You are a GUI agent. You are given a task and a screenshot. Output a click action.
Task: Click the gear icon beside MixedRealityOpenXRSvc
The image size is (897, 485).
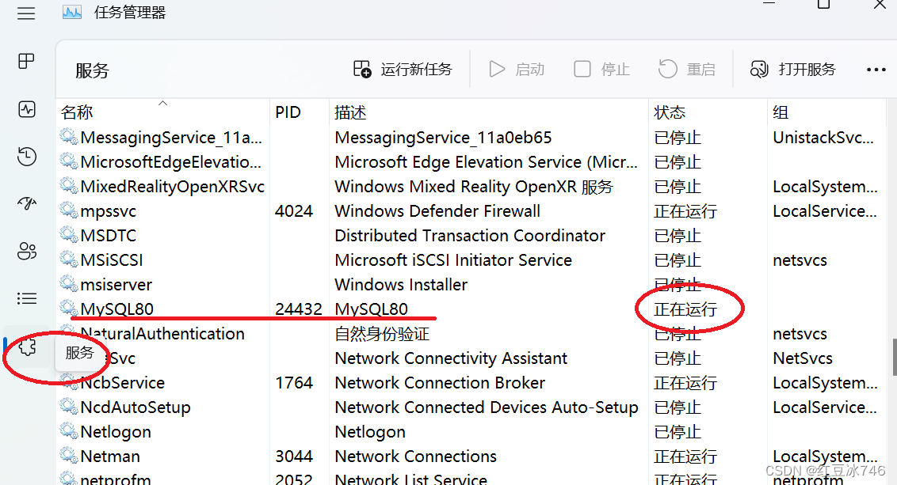69,186
